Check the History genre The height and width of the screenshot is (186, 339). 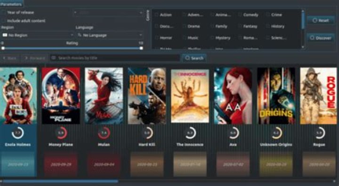coord(268,26)
